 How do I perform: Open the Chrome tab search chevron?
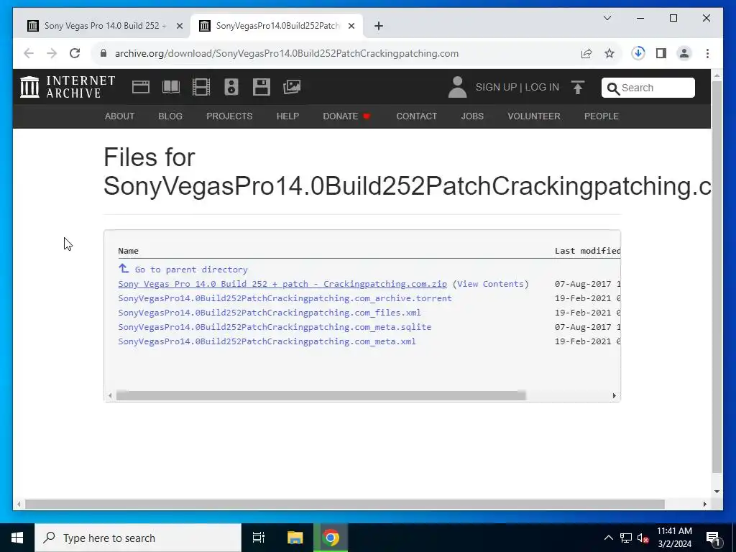tap(607, 18)
